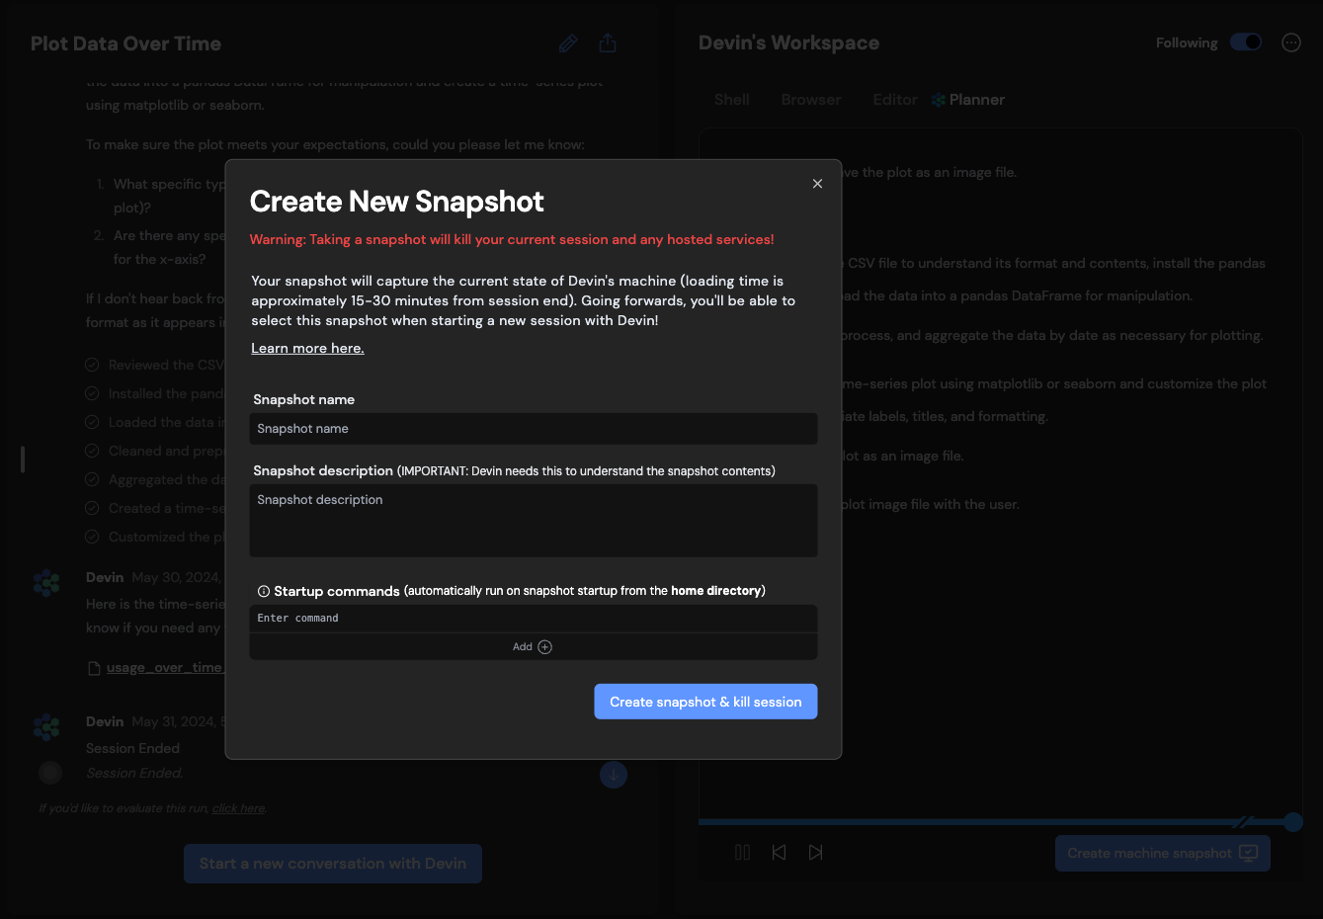The width and height of the screenshot is (1323, 919).
Task: Jump to latest message with down arrow
Action: tap(614, 774)
